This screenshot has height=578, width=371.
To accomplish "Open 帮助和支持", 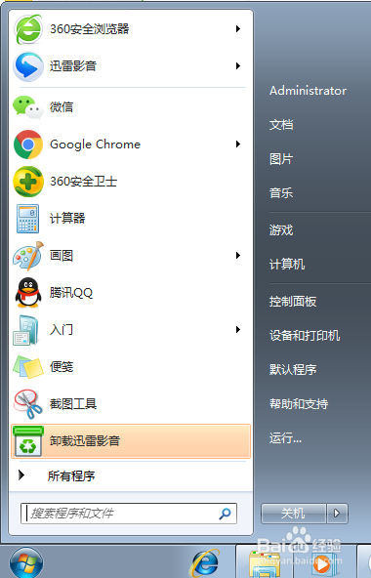I will (299, 404).
